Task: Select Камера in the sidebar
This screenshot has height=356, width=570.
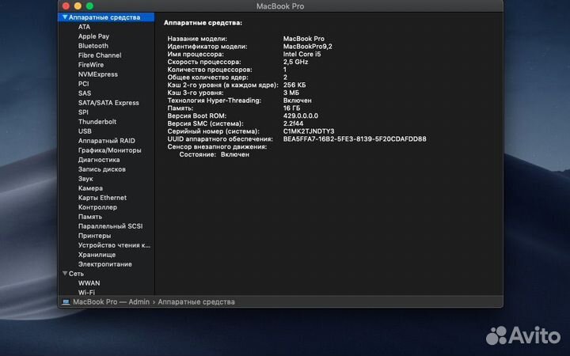Action: (x=90, y=187)
